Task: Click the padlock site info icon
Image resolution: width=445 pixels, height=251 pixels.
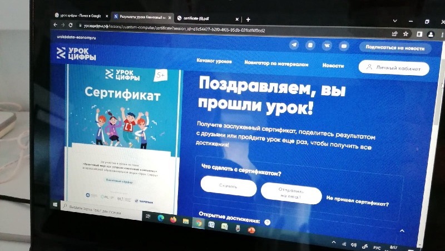Action: (x=80, y=26)
